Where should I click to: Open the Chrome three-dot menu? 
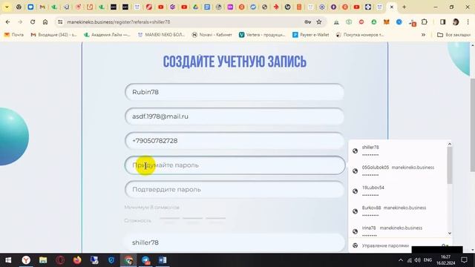(468, 22)
